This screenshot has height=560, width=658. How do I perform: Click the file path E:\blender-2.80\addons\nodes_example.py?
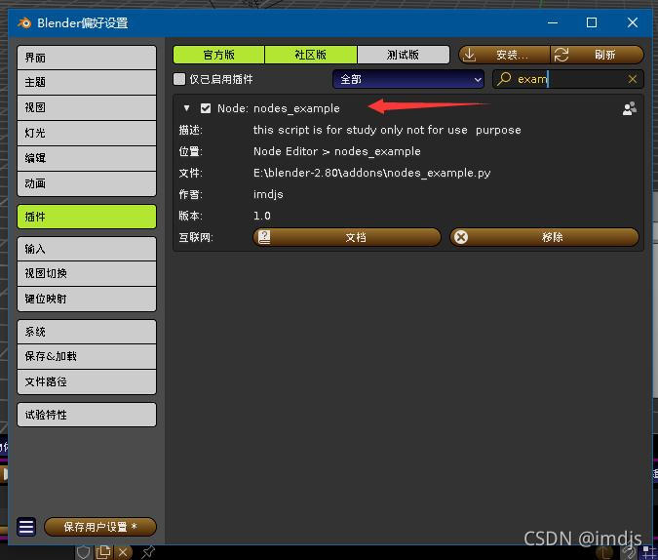pos(371,173)
